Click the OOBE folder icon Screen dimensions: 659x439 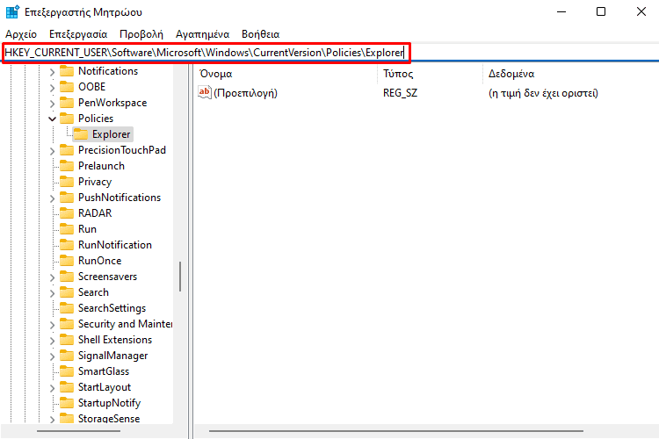67,87
